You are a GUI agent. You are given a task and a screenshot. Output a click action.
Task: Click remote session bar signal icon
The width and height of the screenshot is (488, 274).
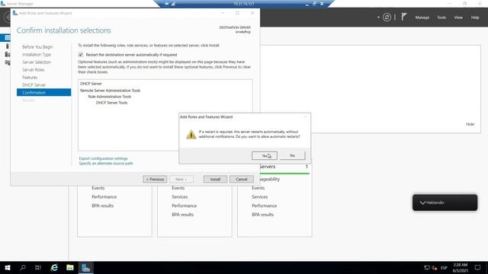point(173,4)
